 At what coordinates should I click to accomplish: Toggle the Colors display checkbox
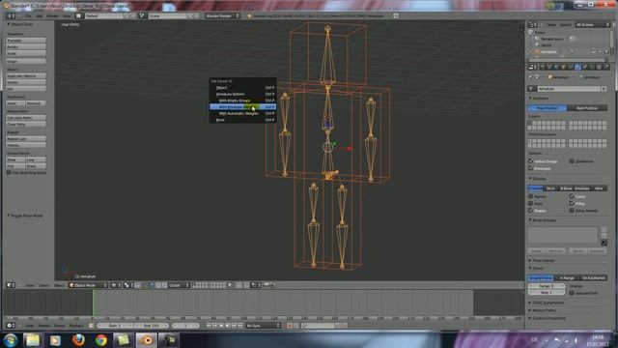[x=572, y=196]
